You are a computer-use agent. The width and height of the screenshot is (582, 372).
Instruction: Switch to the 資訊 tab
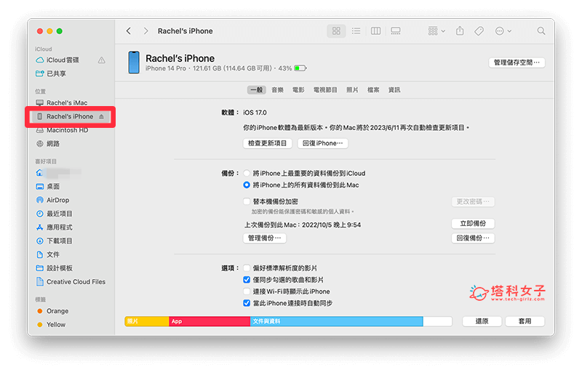[x=394, y=90]
